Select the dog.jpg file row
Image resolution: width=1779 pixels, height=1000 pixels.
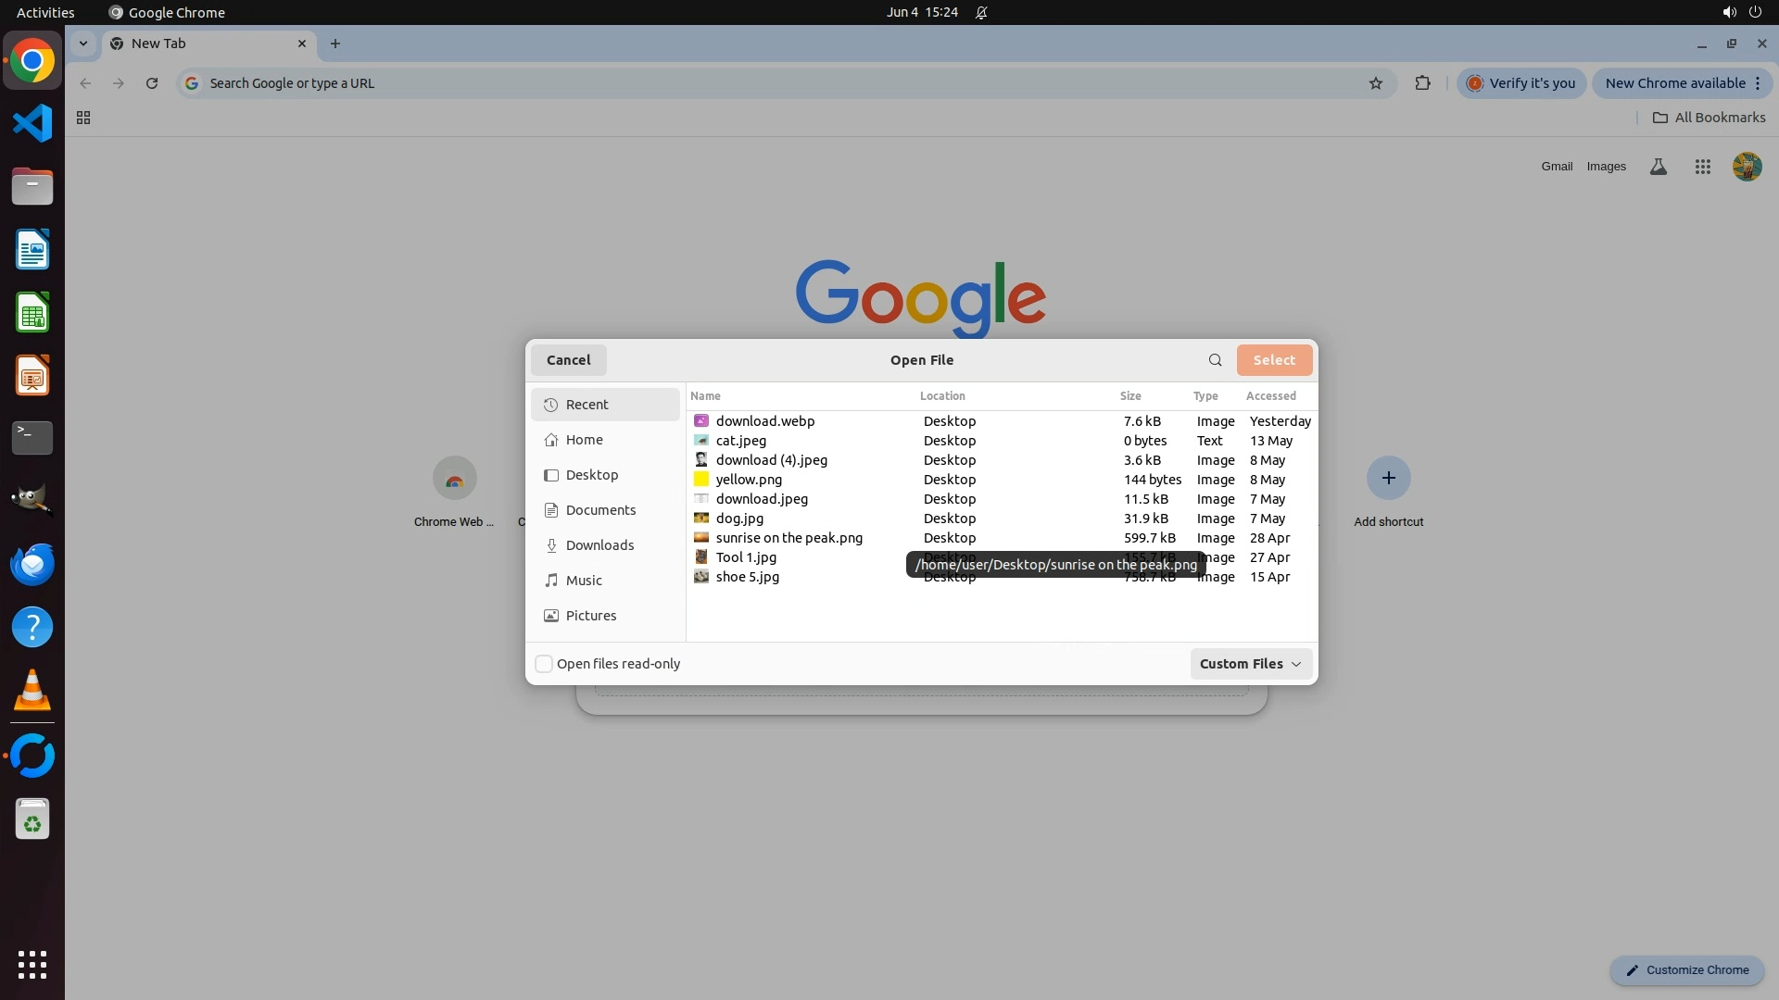[739, 519]
